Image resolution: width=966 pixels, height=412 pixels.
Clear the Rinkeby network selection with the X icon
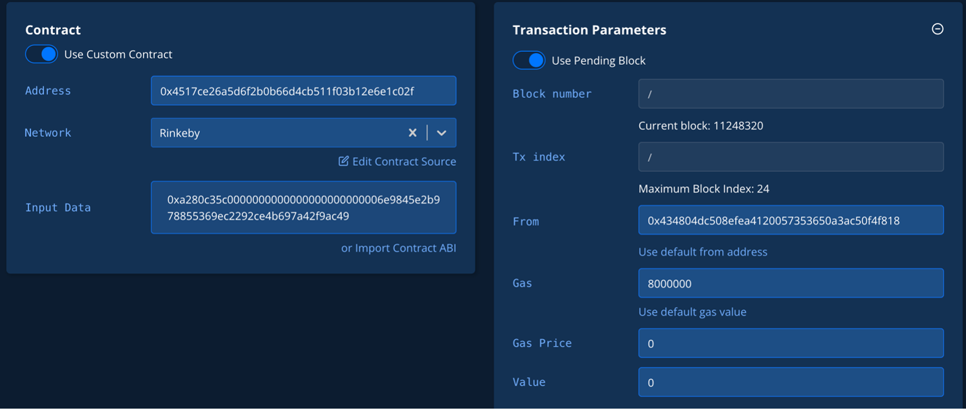(413, 133)
